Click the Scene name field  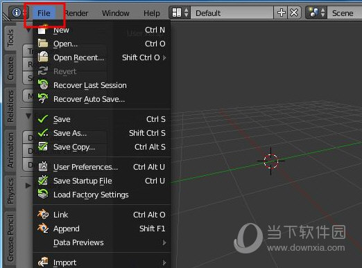pos(345,13)
